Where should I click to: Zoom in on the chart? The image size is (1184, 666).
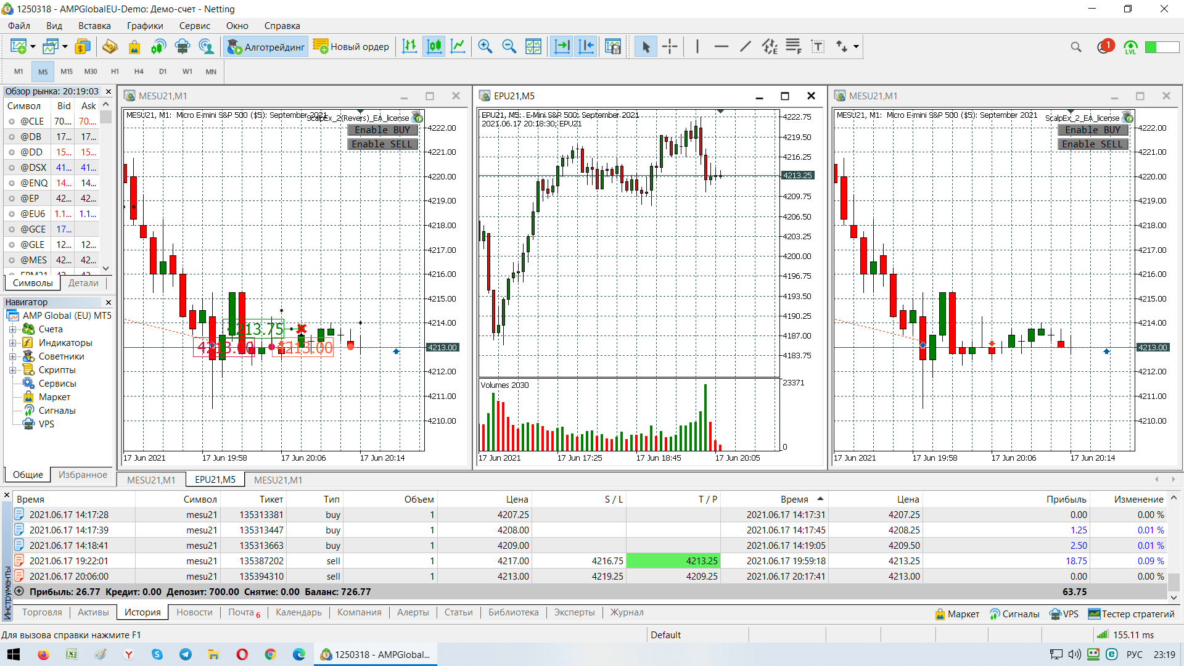pos(485,46)
